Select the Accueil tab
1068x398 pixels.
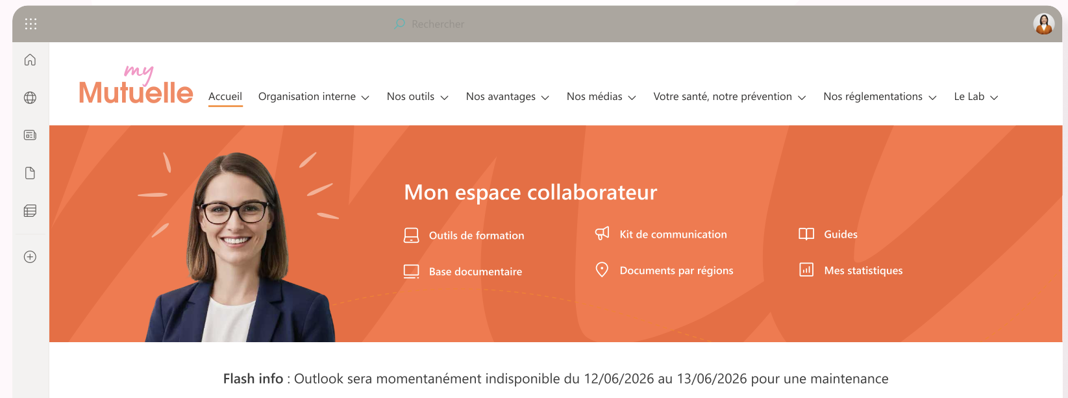225,97
